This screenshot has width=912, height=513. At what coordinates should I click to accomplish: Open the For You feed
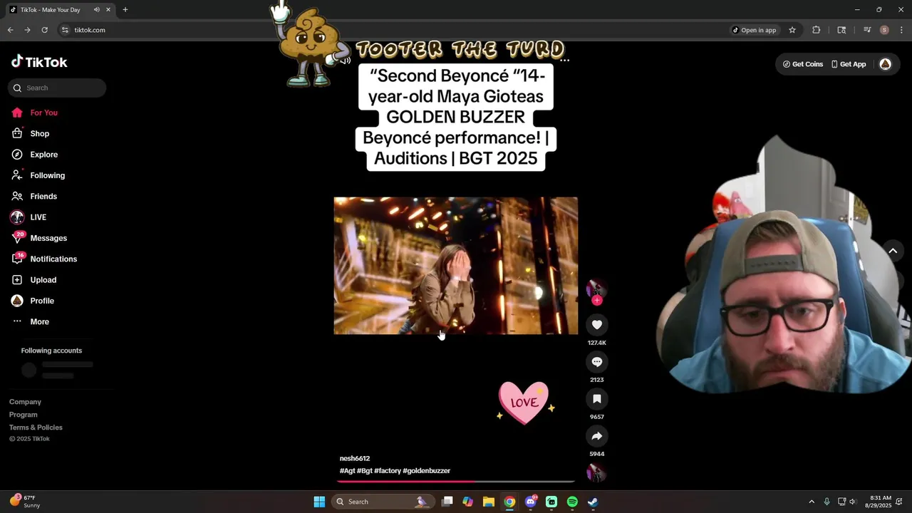point(43,113)
